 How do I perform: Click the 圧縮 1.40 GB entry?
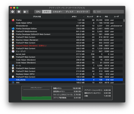[98, 96]
